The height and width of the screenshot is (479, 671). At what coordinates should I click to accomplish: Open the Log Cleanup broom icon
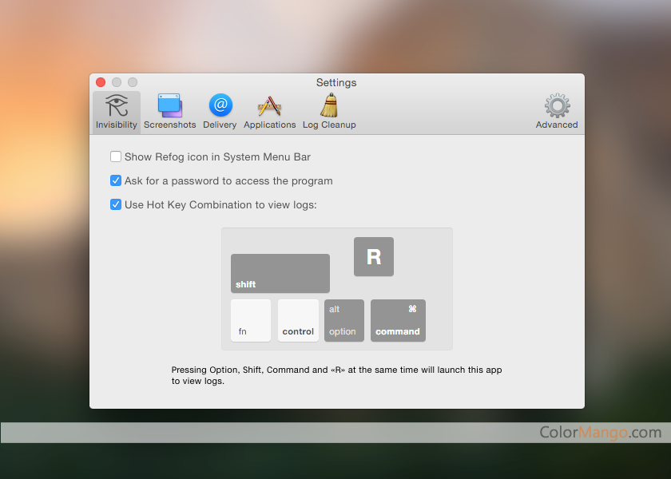[x=329, y=111]
